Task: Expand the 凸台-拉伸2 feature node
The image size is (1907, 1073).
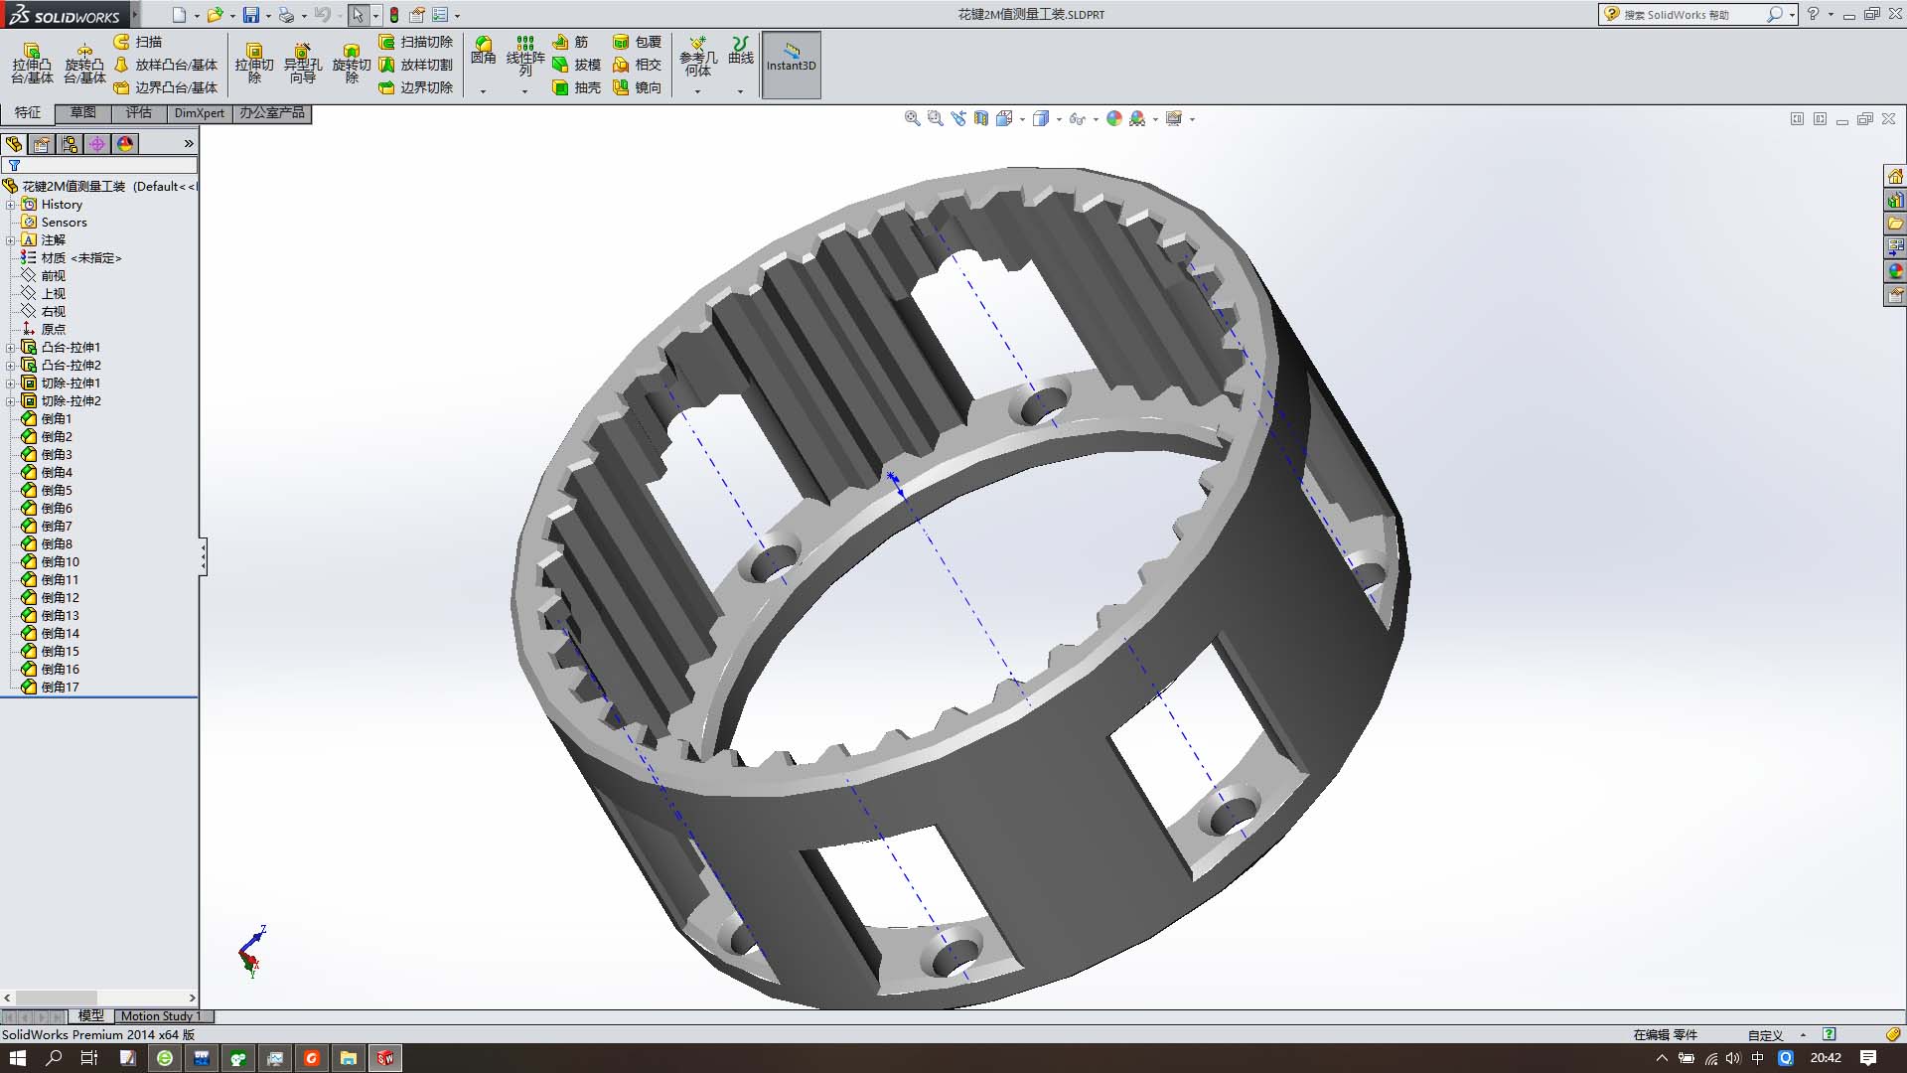Action: click(x=11, y=366)
